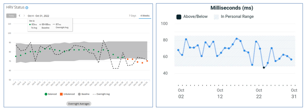Select the black below-range data point
The image size is (307, 112).
tap(264, 68)
